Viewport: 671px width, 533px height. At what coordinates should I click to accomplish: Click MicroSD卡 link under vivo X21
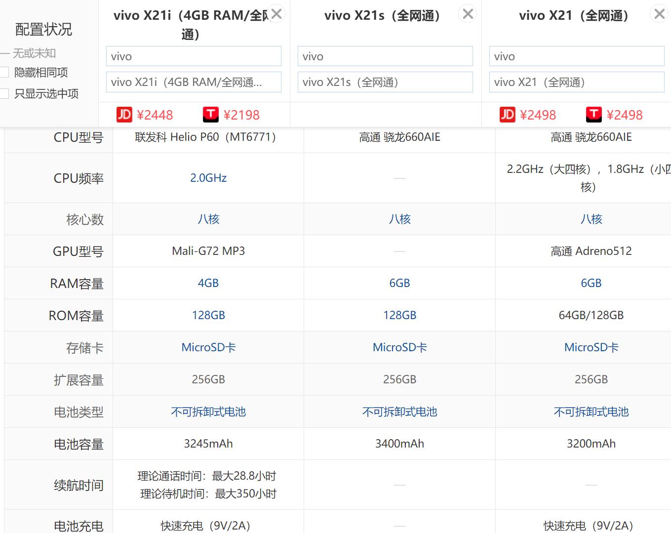point(591,347)
